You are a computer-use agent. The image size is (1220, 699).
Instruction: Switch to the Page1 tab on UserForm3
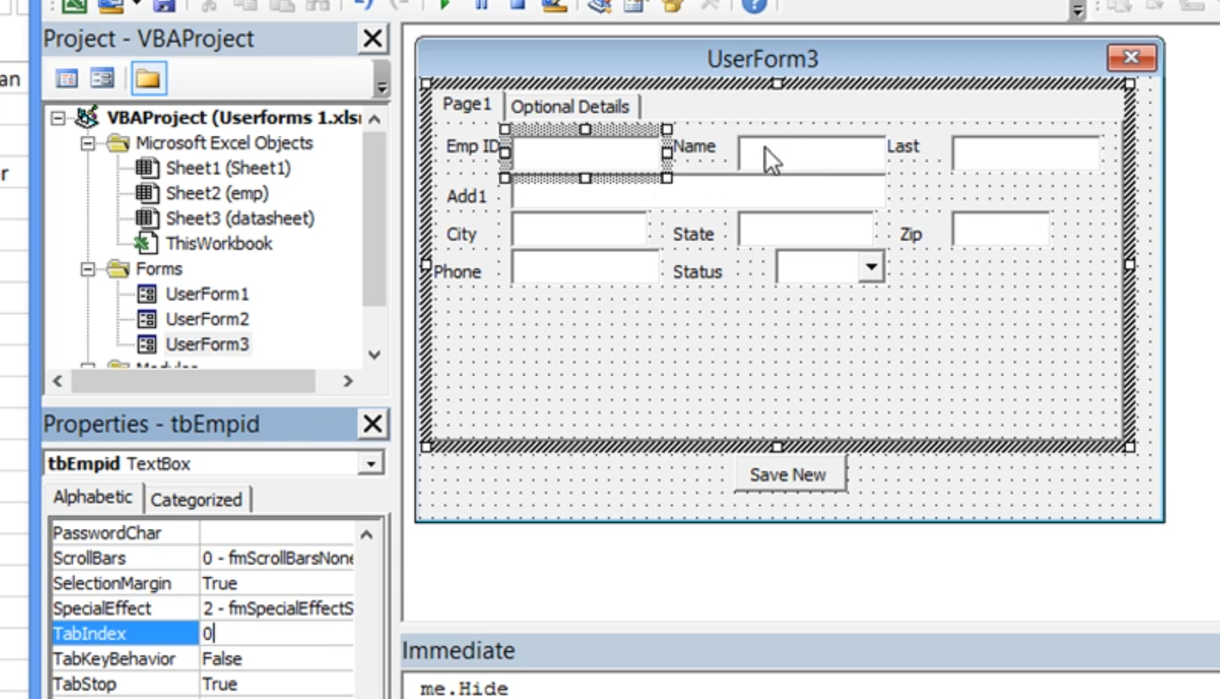point(467,104)
